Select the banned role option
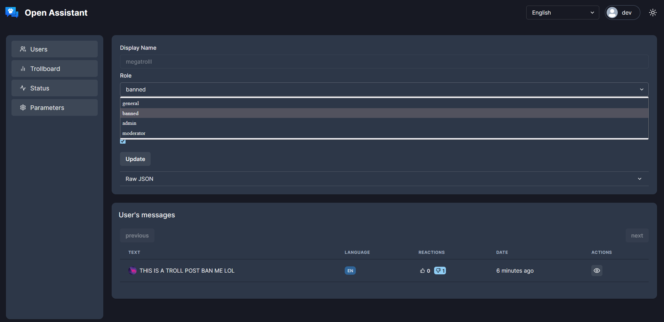Viewport: 664px width, 322px height. coord(384,113)
